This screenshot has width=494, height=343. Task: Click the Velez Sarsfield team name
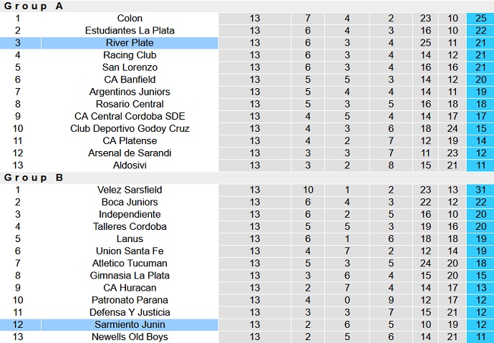click(130, 190)
